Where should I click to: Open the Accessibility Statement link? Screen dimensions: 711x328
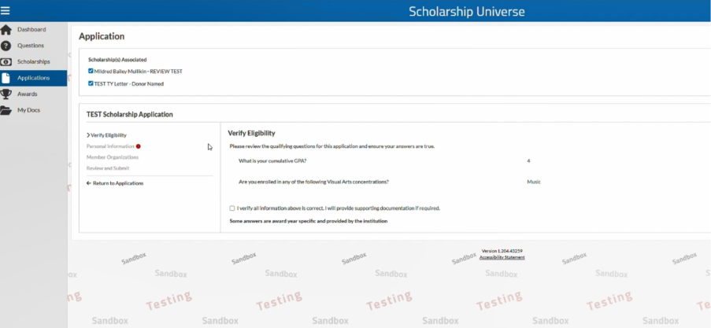502,257
